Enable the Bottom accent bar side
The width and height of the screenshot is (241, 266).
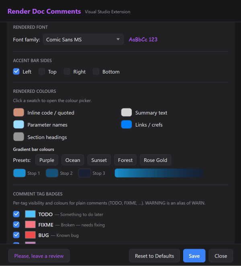coord(96,72)
